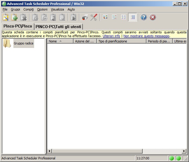Run the selected task play icon
This screenshot has width=189, height=162.
click(x=73, y=17)
